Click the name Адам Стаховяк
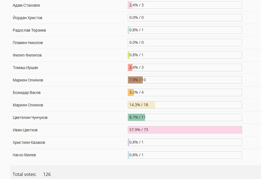 pos(26,5)
